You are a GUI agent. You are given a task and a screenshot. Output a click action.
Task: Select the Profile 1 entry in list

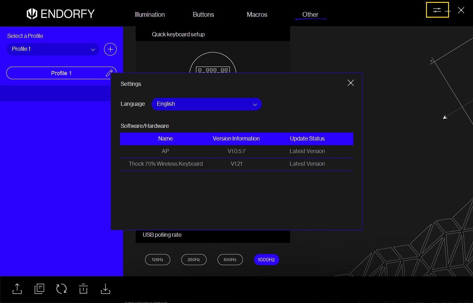(x=61, y=73)
